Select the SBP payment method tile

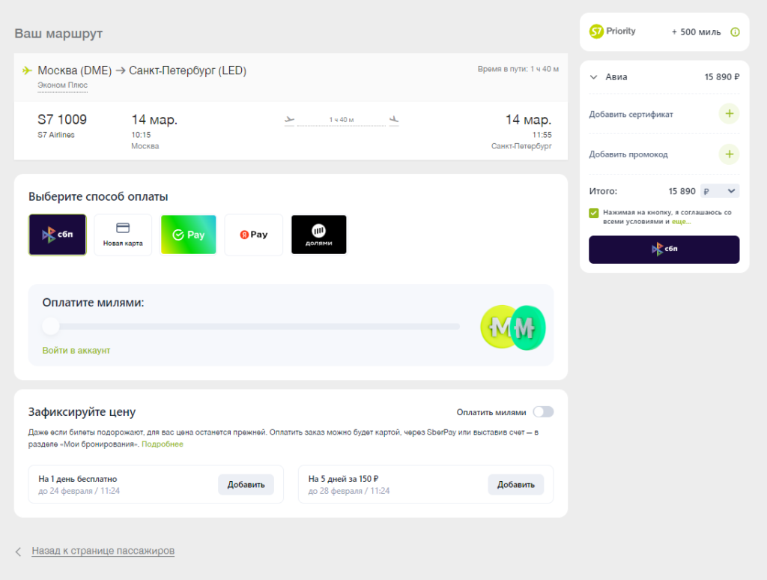tap(58, 235)
